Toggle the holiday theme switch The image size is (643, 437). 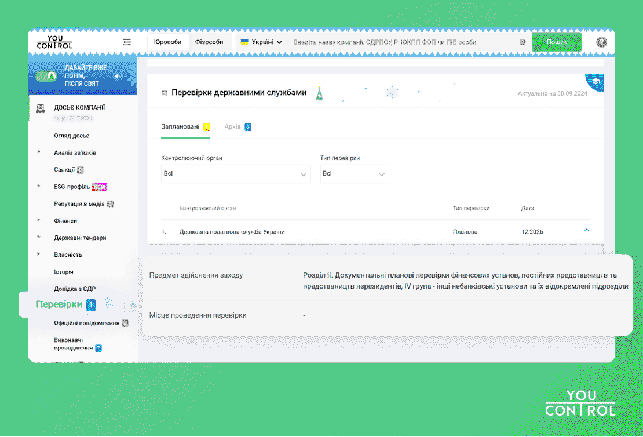46,77
